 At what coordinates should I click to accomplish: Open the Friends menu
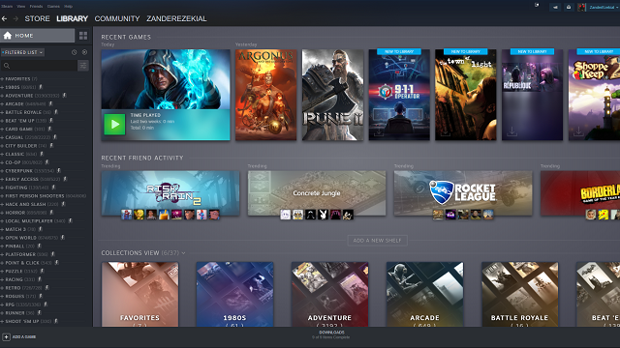[x=36, y=7]
